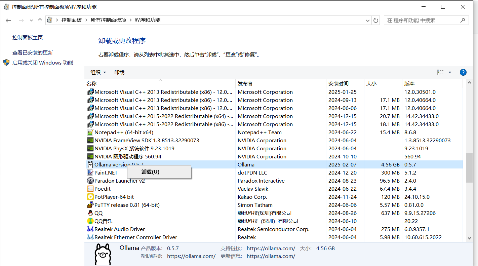Click the Paint.NET program icon

(90, 173)
